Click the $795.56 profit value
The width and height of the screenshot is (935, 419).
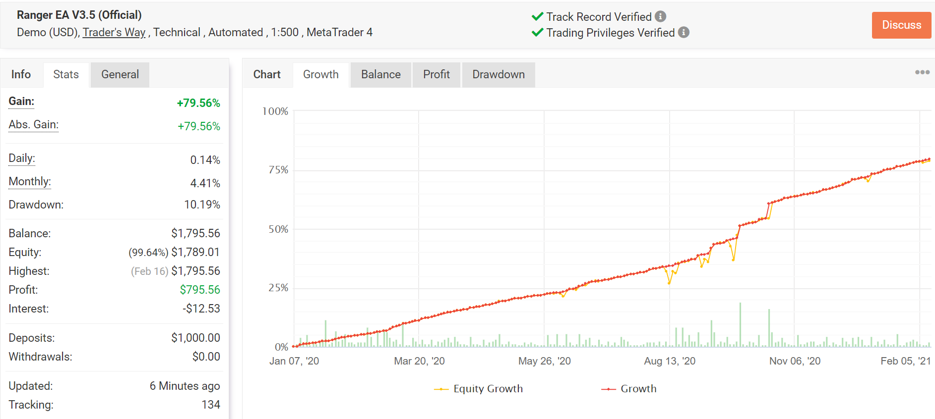click(200, 290)
